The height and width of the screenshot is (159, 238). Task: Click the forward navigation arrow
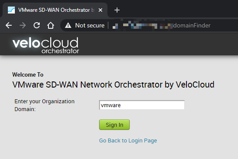pyautogui.click(x=23, y=25)
